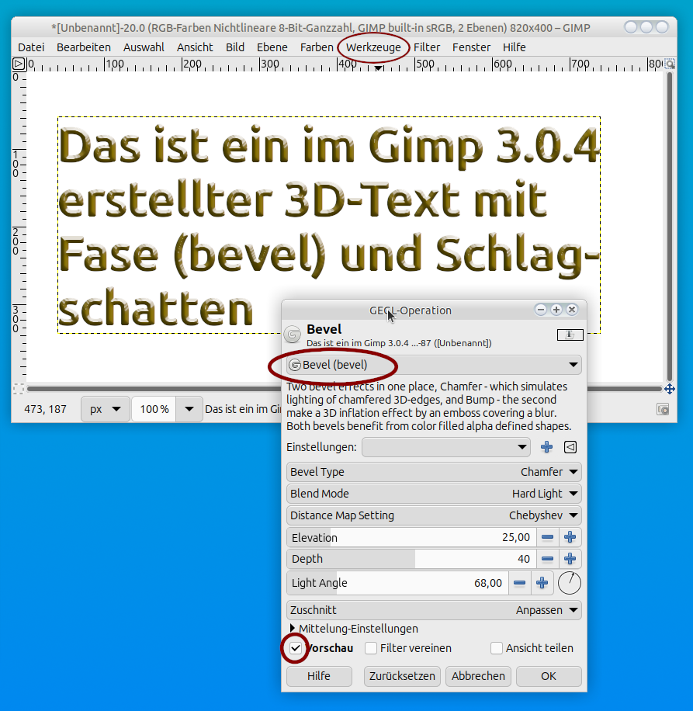The height and width of the screenshot is (711, 693).
Task: Click the 100 % zoom field
Action: [154, 409]
